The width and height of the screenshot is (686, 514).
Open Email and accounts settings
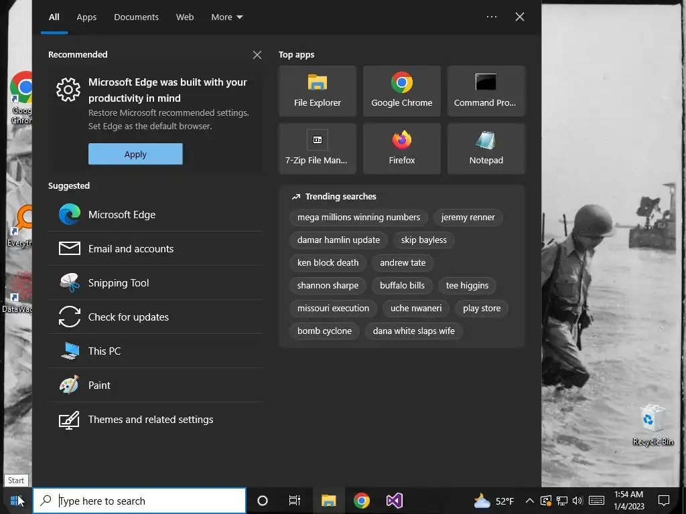pyautogui.click(x=155, y=249)
